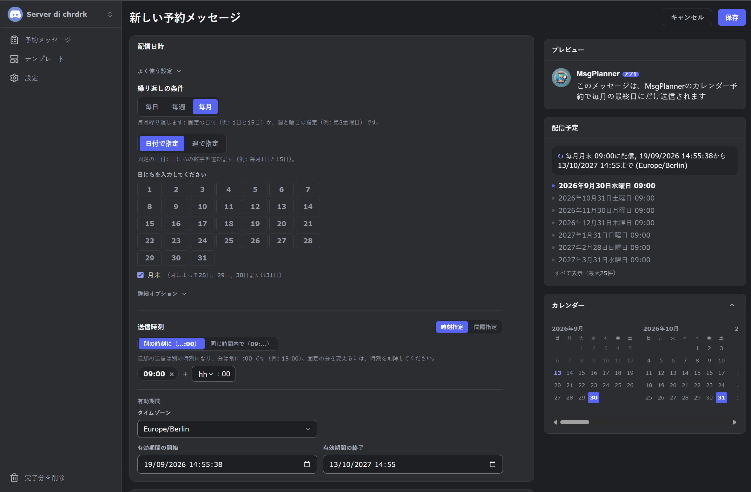
Task: Open the server switcher chevrons
Action: click(x=110, y=14)
